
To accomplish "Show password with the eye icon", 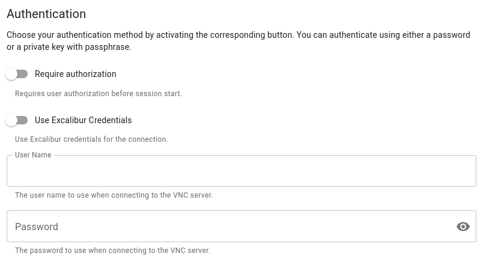I will [463, 227].
